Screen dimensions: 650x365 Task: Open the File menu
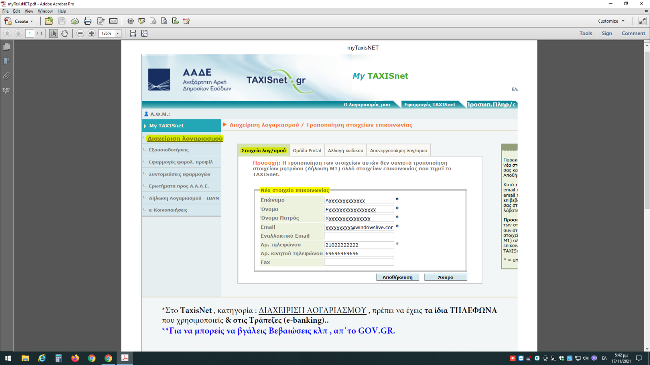(x=5, y=11)
